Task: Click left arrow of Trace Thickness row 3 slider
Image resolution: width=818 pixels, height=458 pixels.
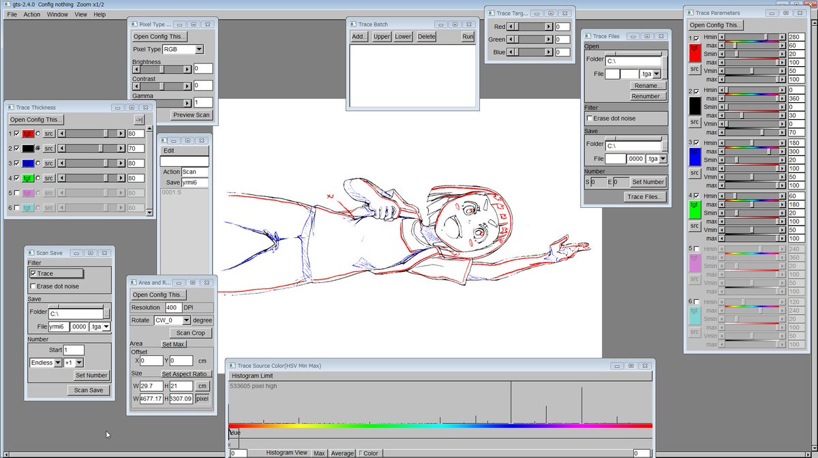Action: (x=62, y=164)
